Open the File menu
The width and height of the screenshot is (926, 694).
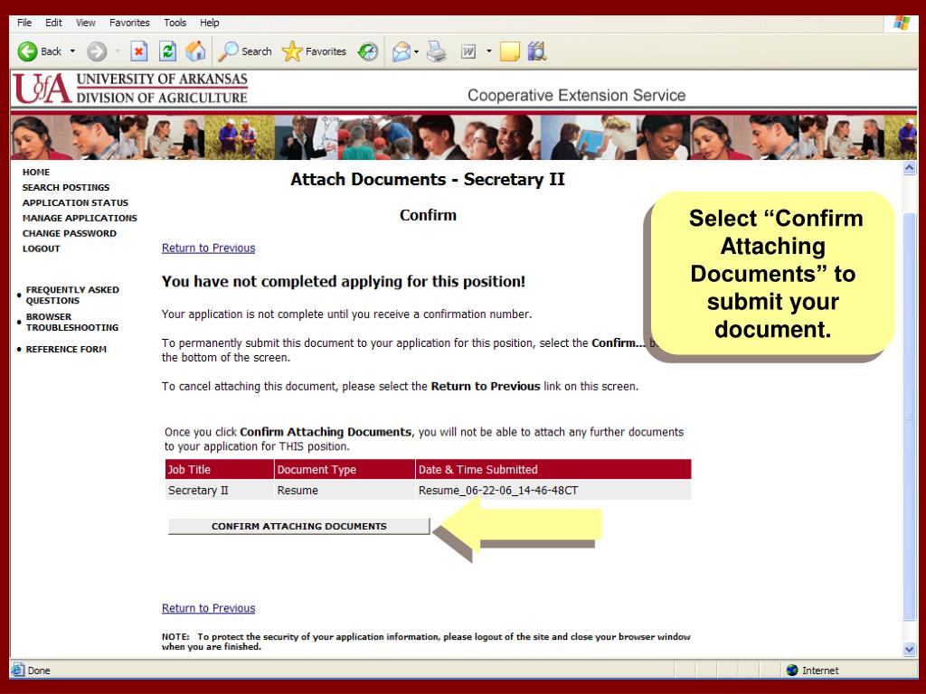pos(24,23)
